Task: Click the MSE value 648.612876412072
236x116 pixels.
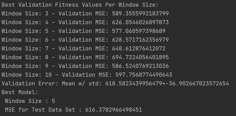Action: (138, 49)
